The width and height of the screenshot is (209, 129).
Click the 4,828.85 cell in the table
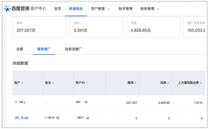click(x=164, y=103)
